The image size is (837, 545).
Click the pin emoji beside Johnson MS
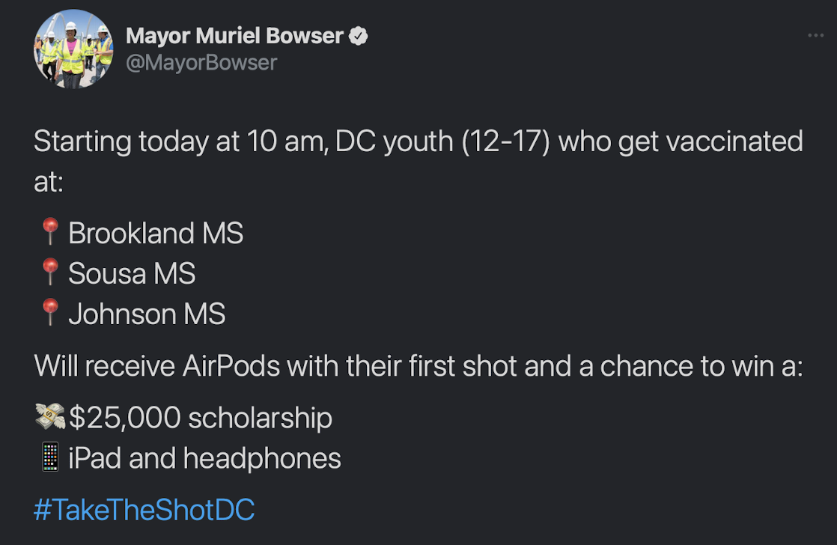click(x=50, y=314)
